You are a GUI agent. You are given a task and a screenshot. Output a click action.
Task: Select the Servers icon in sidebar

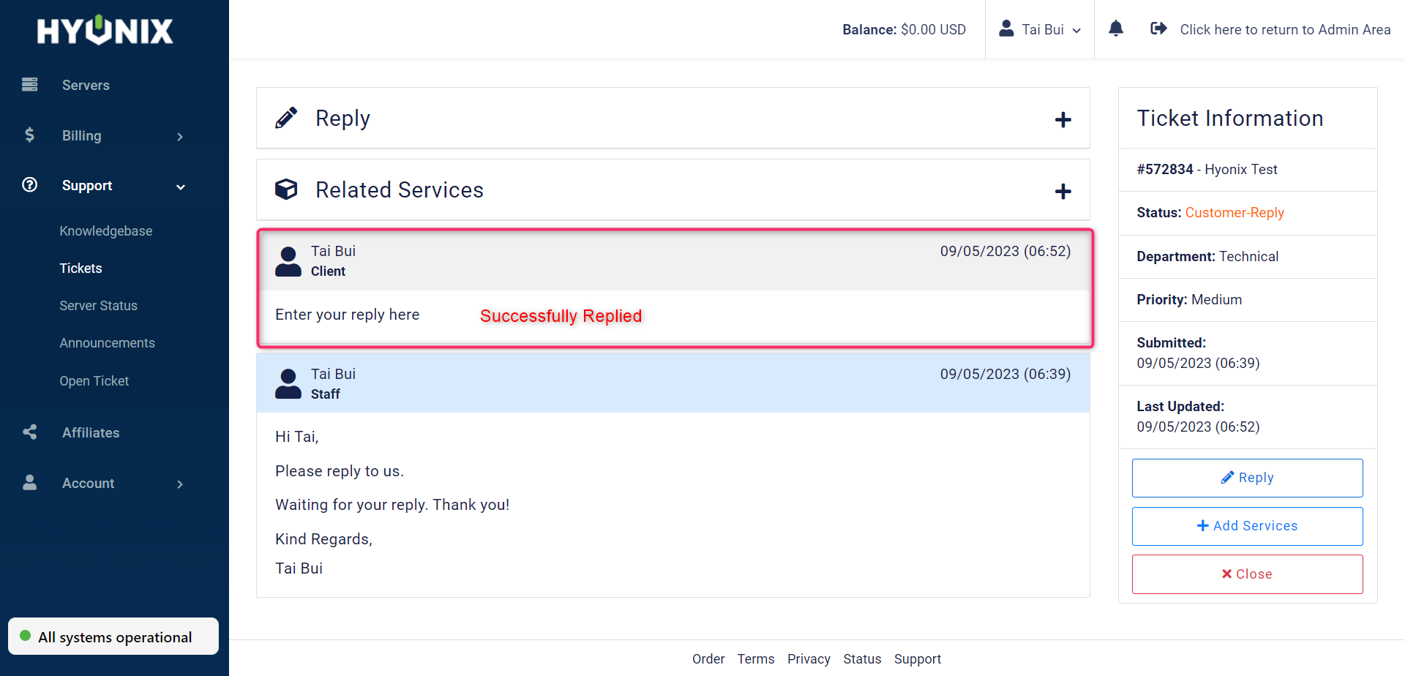pyautogui.click(x=29, y=84)
